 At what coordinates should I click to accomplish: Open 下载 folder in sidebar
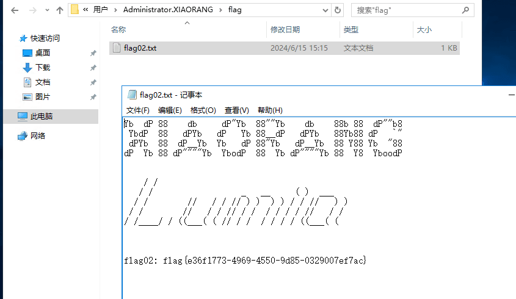(43, 68)
